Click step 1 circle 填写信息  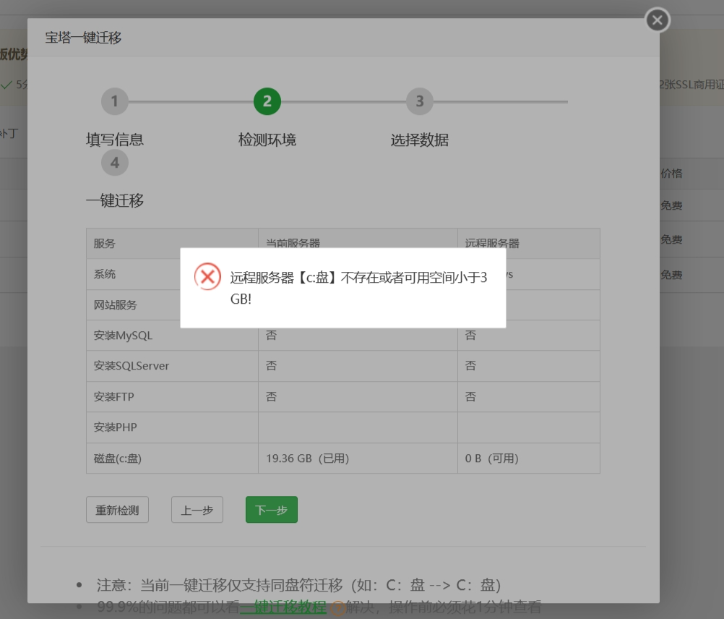pyautogui.click(x=114, y=101)
